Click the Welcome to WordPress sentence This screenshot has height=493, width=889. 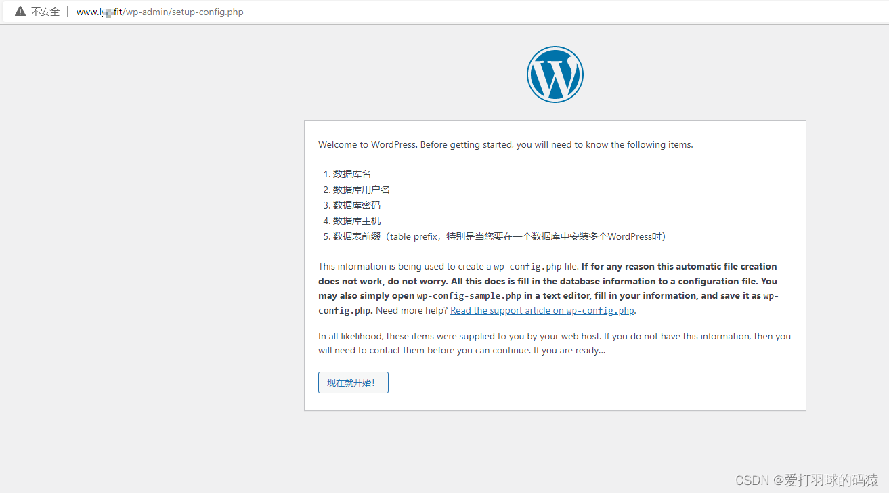[x=506, y=144]
